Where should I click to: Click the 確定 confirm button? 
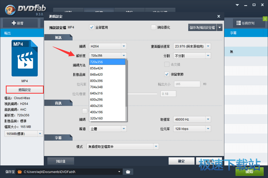tap(181, 161)
